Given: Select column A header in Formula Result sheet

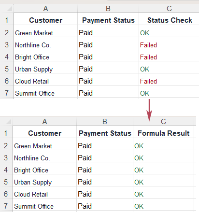Looking at the screenshot, I should click(x=44, y=121).
